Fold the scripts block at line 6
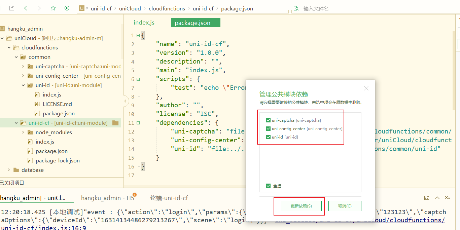460x230 pixels. coord(138,79)
